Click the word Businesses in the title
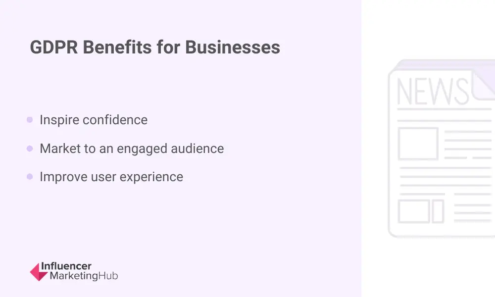495x297 pixels. pos(233,48)
